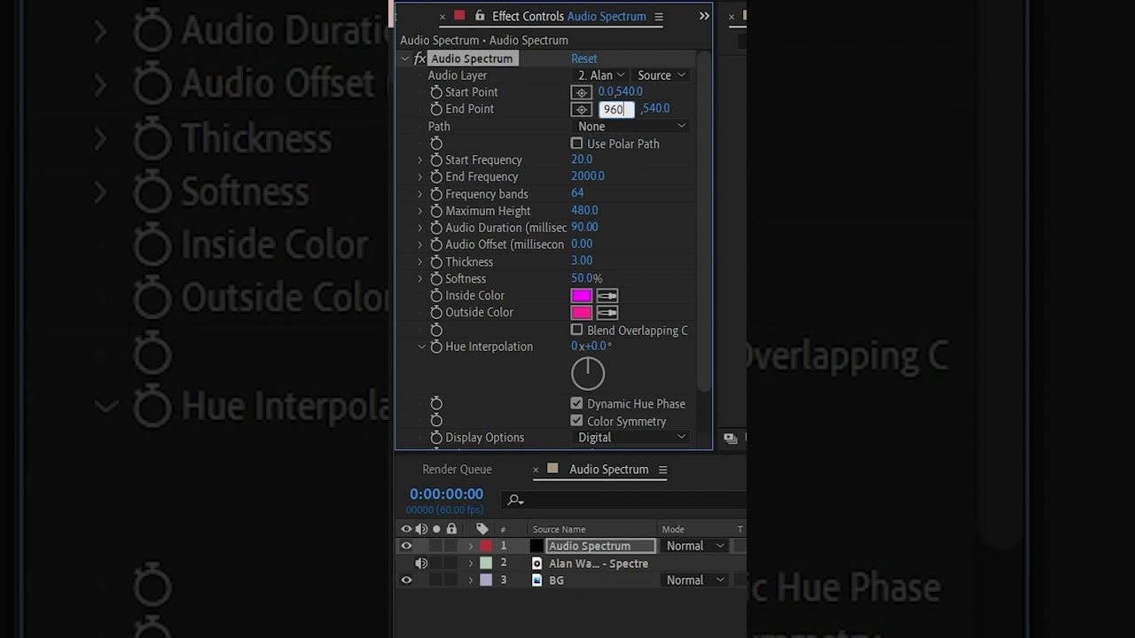The image size is (1135, 638).
Task: Open the Display Options Digital dropdown
Action: [x=631, y=438]
